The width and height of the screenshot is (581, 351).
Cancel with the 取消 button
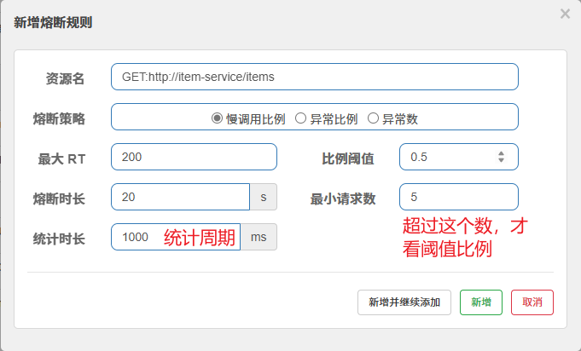click(532, 302)
